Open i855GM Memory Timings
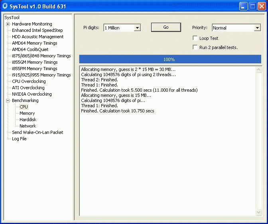Image resolution: width=268 pixels, height=224 pixels. pyautogui.click(x=35, y=62)
